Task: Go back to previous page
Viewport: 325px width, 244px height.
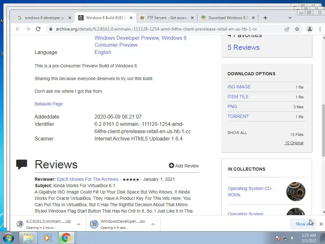Action: click(18, 29)
